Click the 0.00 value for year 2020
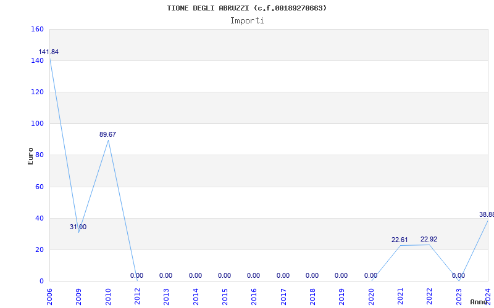Viewport: 494px width, 308px height. (x=371, y=275)
